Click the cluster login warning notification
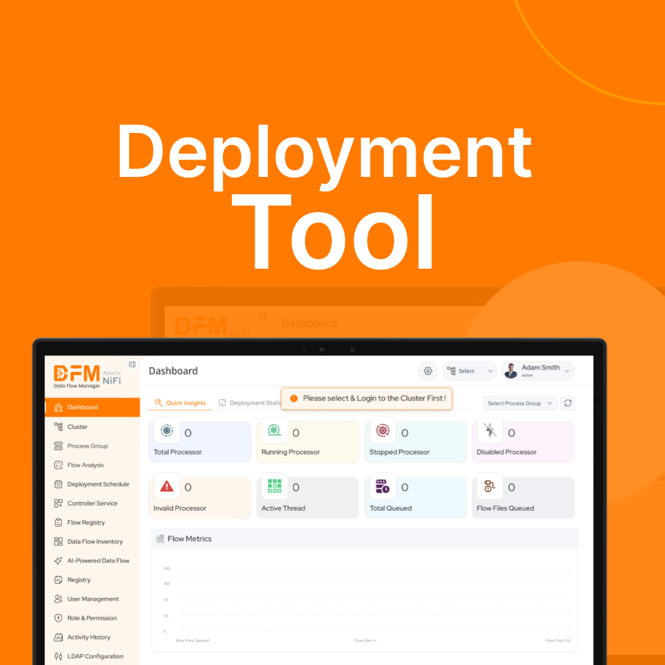 [367, 398]
